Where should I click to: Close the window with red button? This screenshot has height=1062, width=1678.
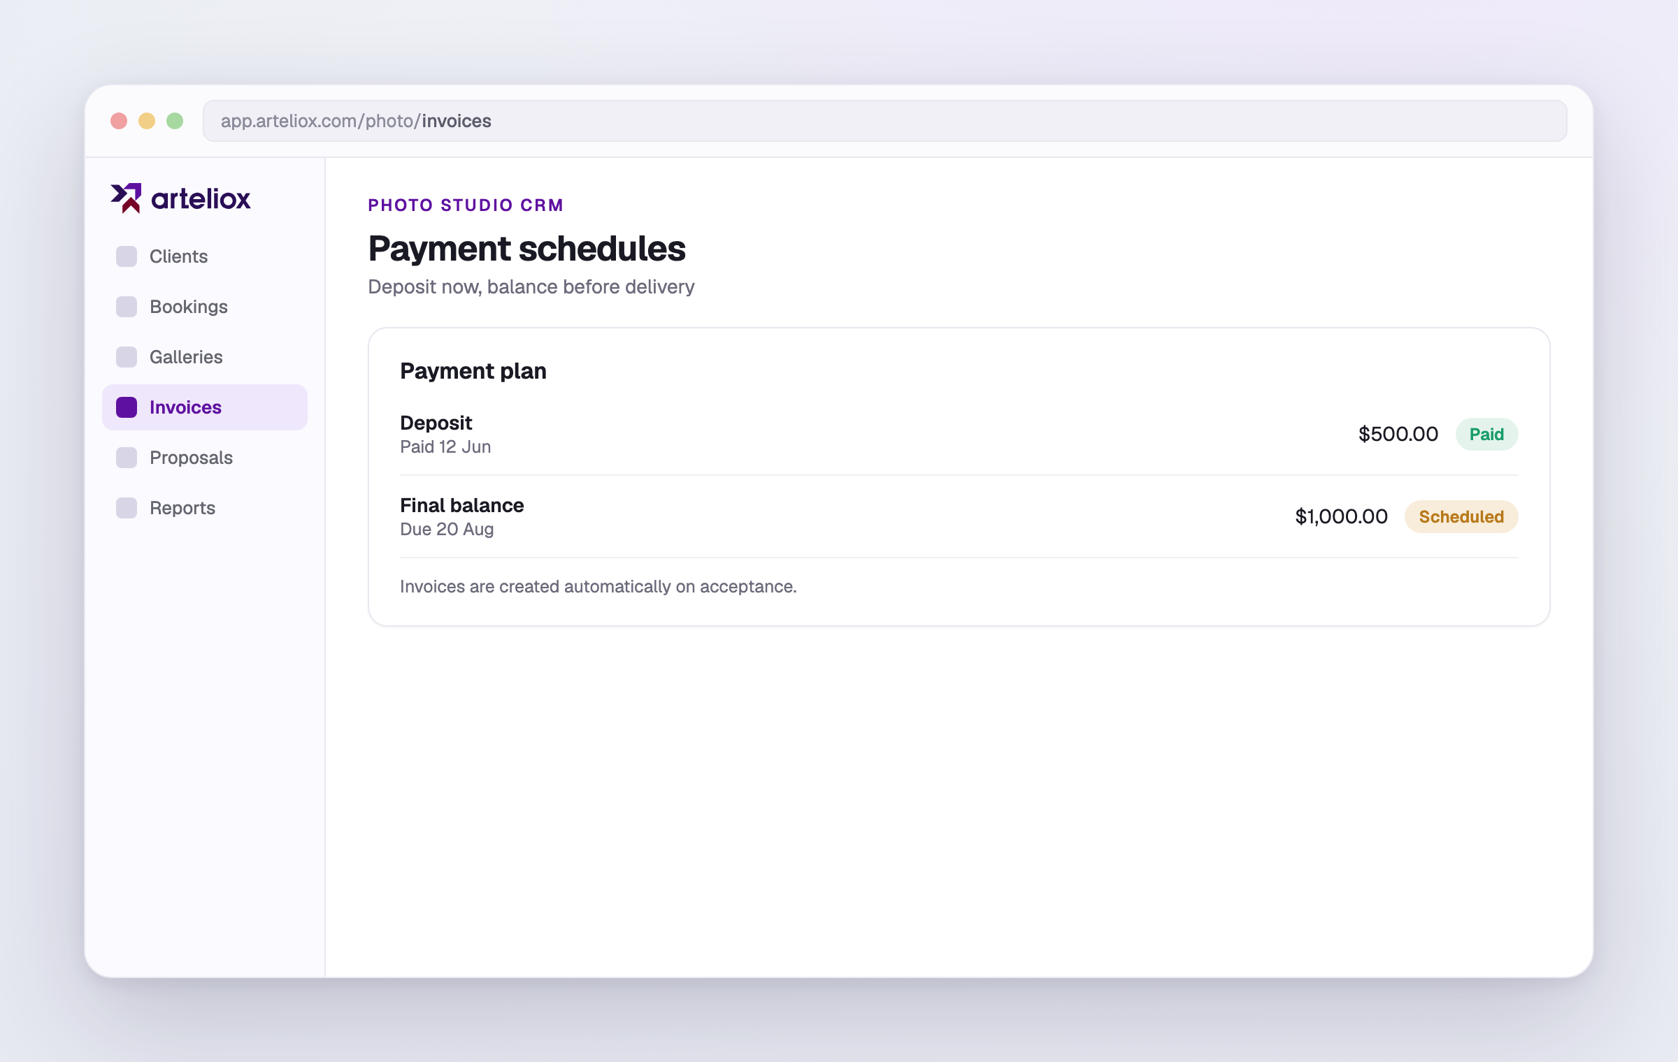(x=119, y=121)
